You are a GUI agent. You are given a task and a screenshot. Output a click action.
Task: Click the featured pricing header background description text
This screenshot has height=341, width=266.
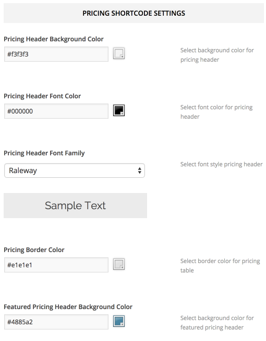coord(217,323)
